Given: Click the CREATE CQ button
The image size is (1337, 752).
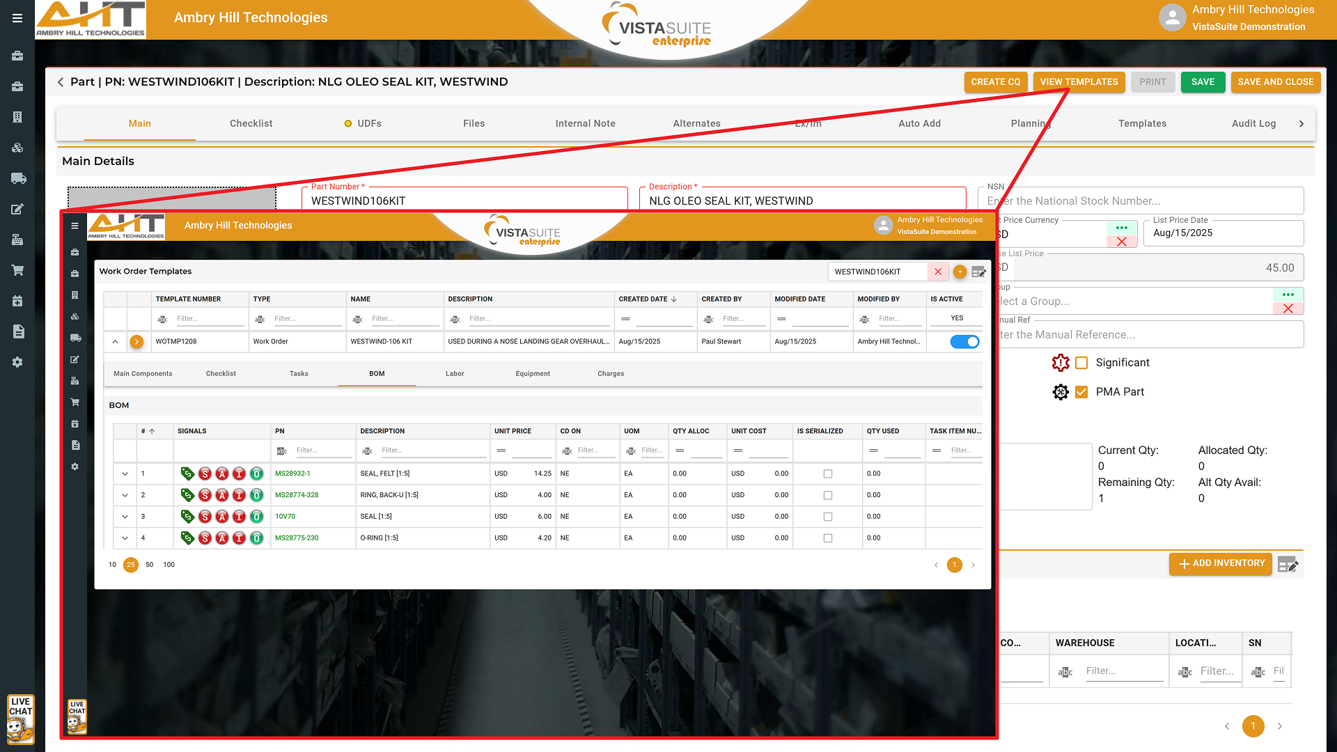Looking at the screenshot, I should pos(995,82).
